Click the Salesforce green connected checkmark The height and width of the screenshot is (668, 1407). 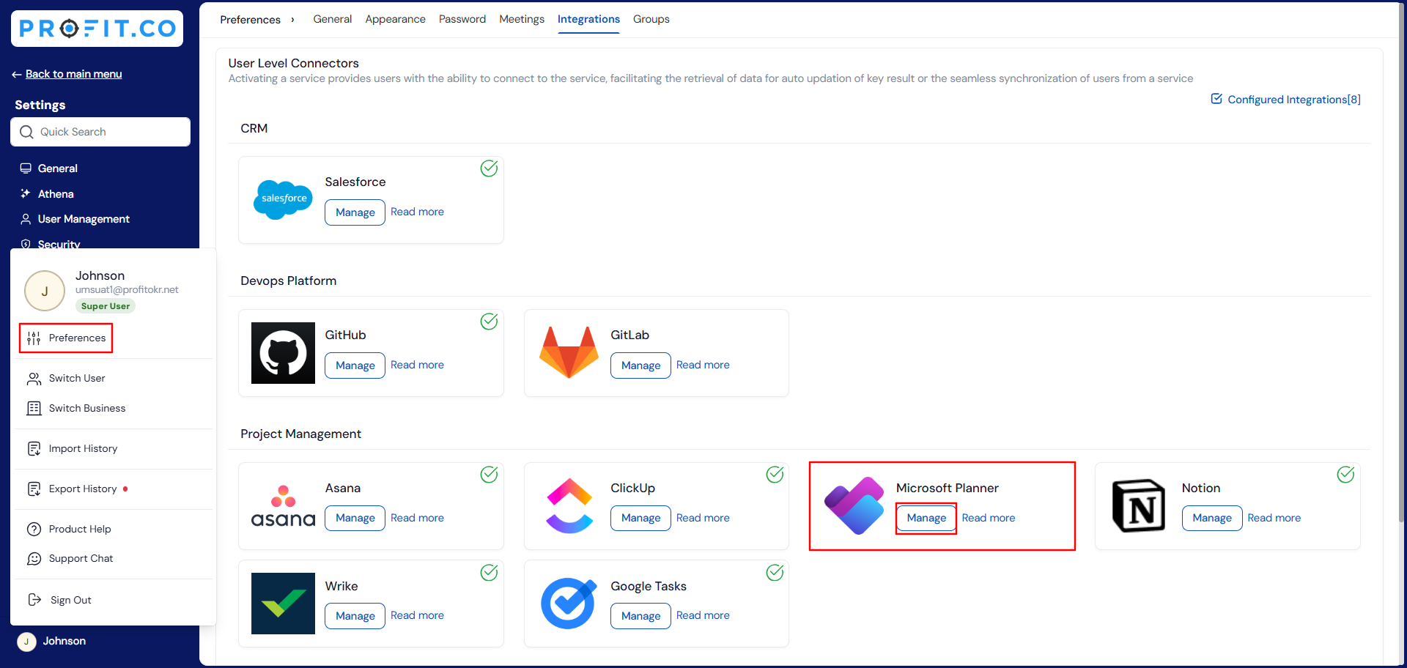[489, 168]
